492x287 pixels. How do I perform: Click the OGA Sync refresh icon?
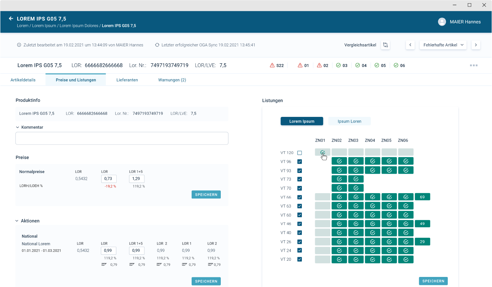(157, 45)
